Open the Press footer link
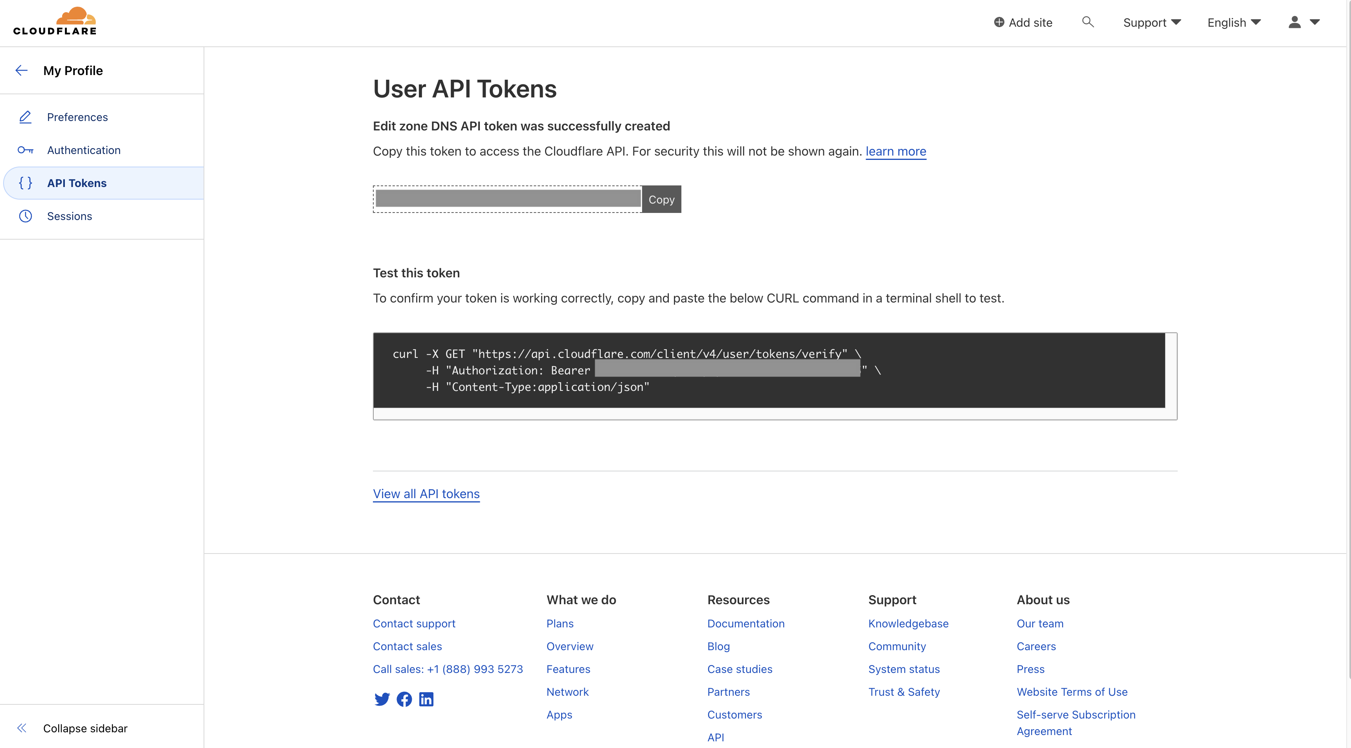 click(x=1031, y=669)
